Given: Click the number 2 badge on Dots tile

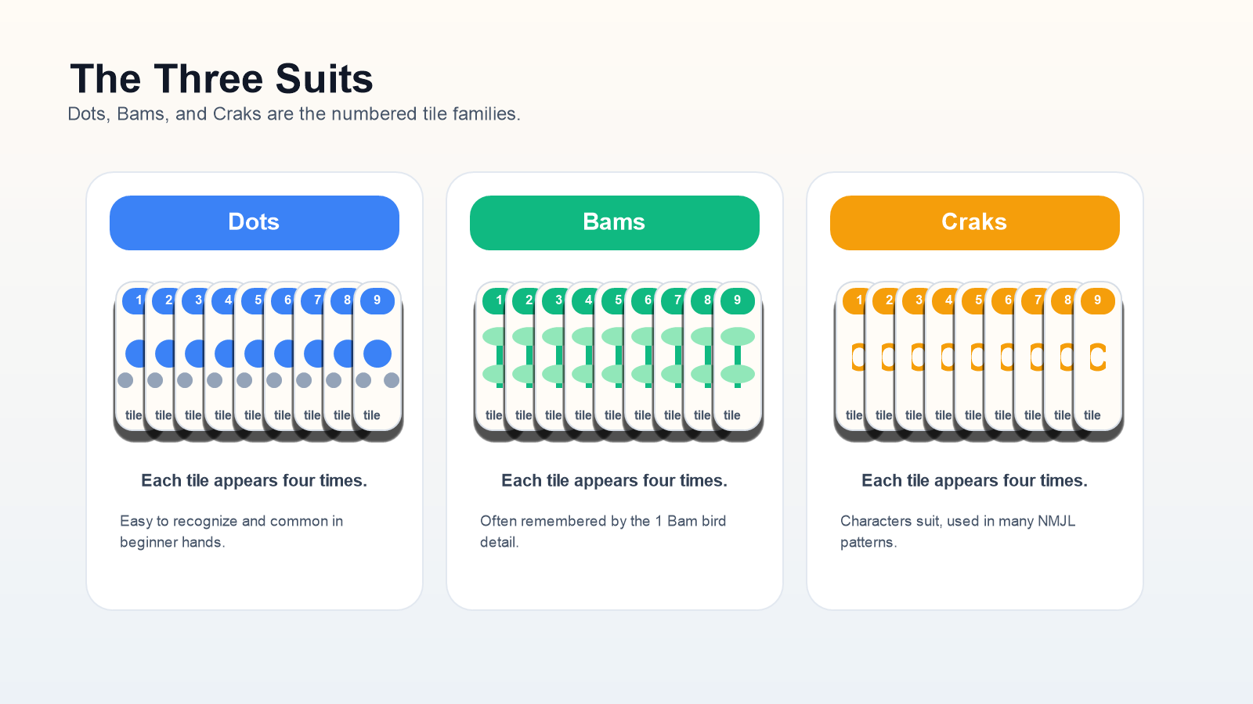Looking at the screenshot, I should coord(163,300).
